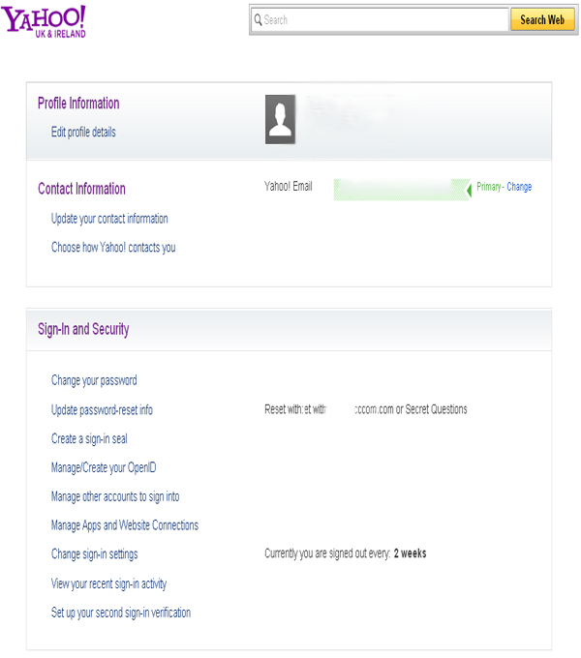This screenshot has height=658, width=581.
Task: Open Change sign-in settings link
Action: coord(94,554)
